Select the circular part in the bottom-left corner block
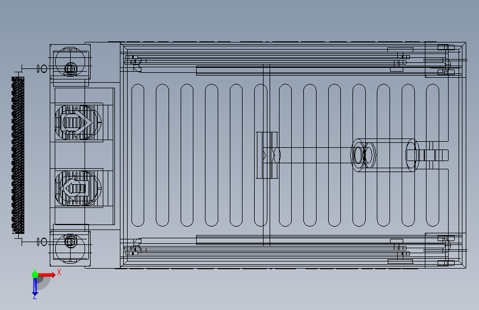 click(x=71, y=248)
